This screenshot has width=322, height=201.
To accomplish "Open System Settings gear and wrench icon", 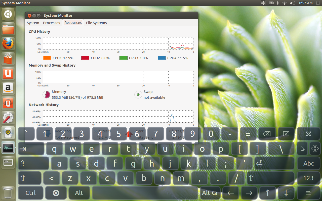I will coord(8,118).
